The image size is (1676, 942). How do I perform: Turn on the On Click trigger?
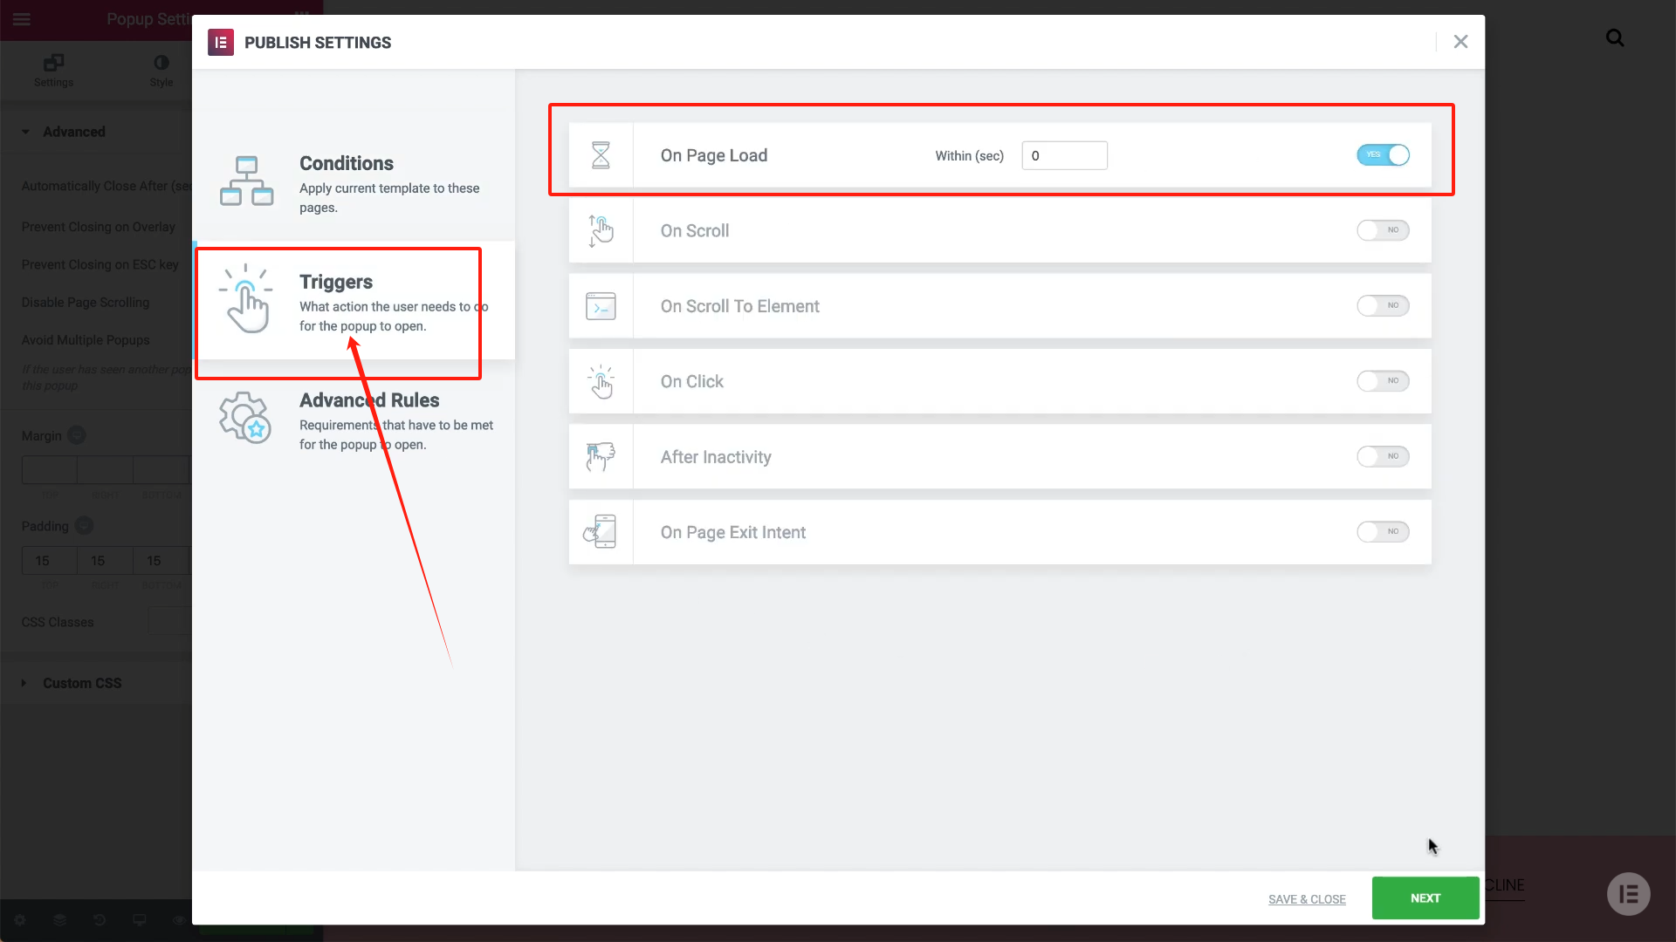pos(1383,381)
